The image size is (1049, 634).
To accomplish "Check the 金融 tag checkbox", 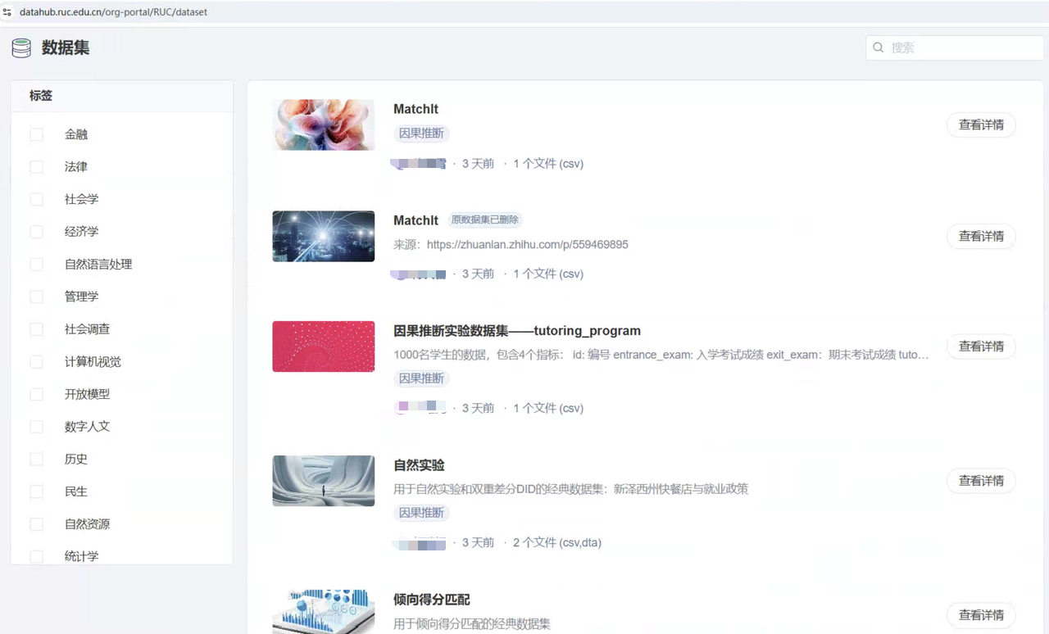I will tap(36, 134).
